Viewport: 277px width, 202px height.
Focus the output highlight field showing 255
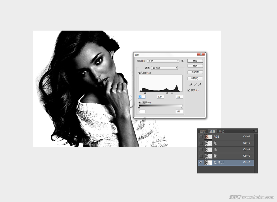(x=179, y=111)
